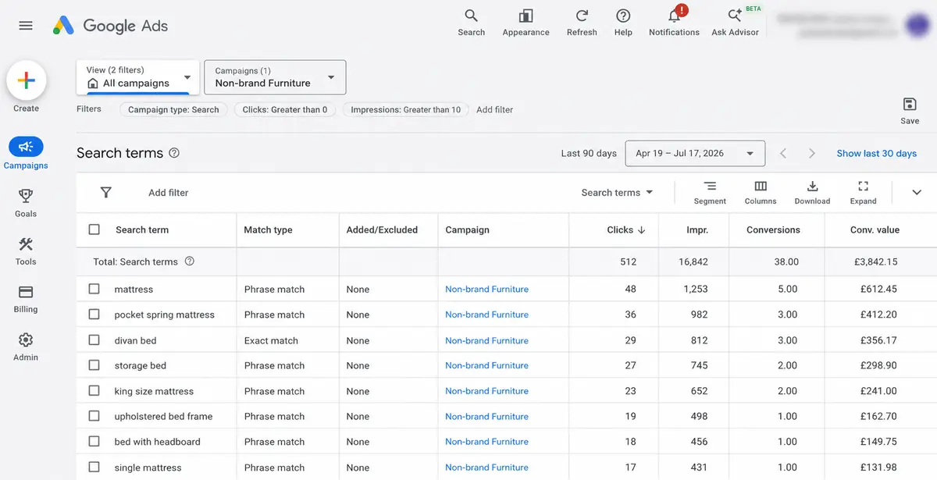Sort by Search term column
This screenshot has height=480, width=937.
142,229
